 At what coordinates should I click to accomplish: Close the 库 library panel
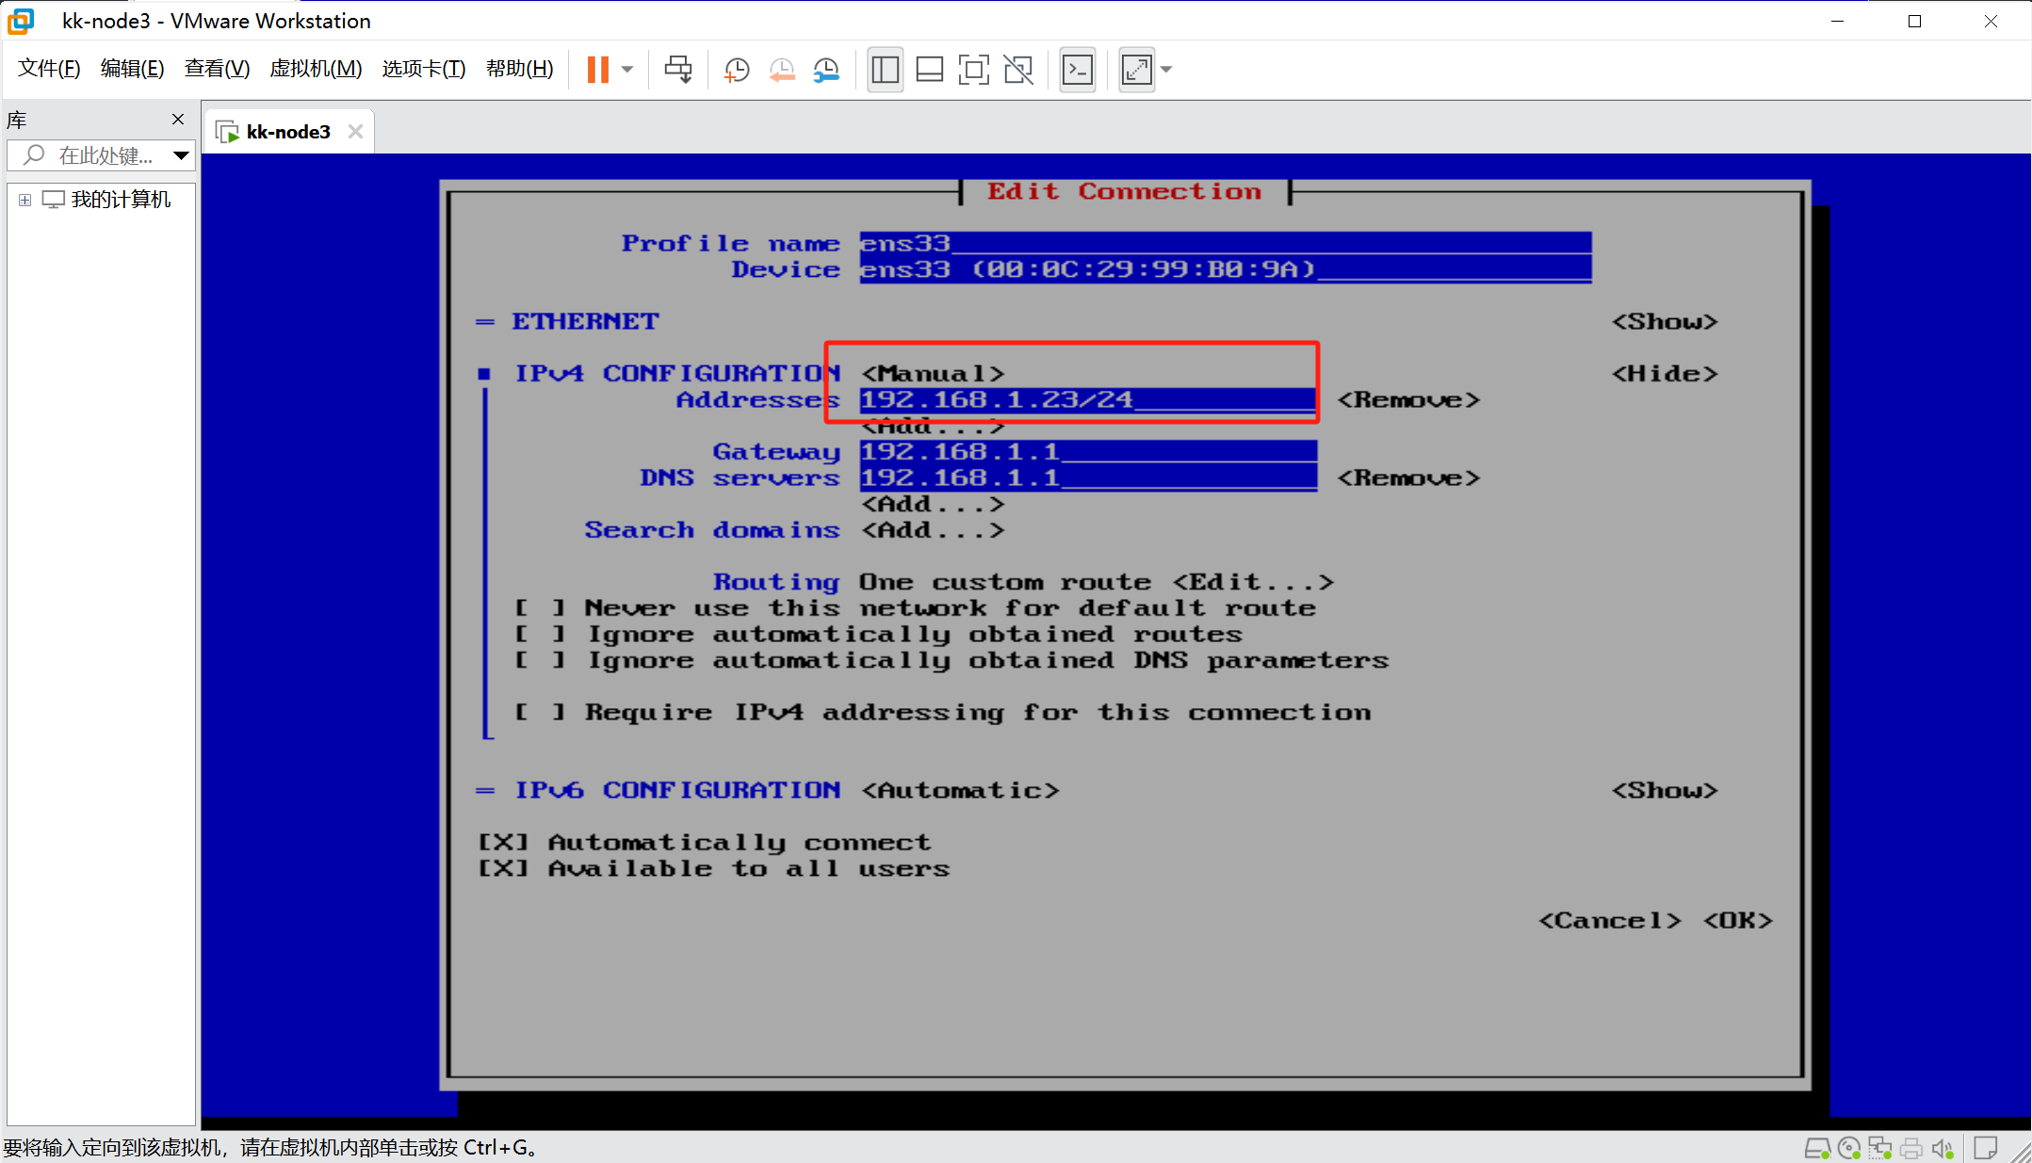[178, 120]
